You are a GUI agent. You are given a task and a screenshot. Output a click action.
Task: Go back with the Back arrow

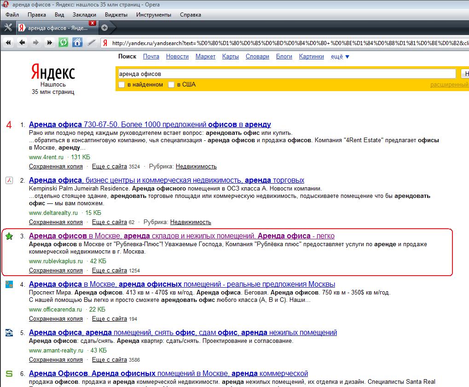coord(22,43)
